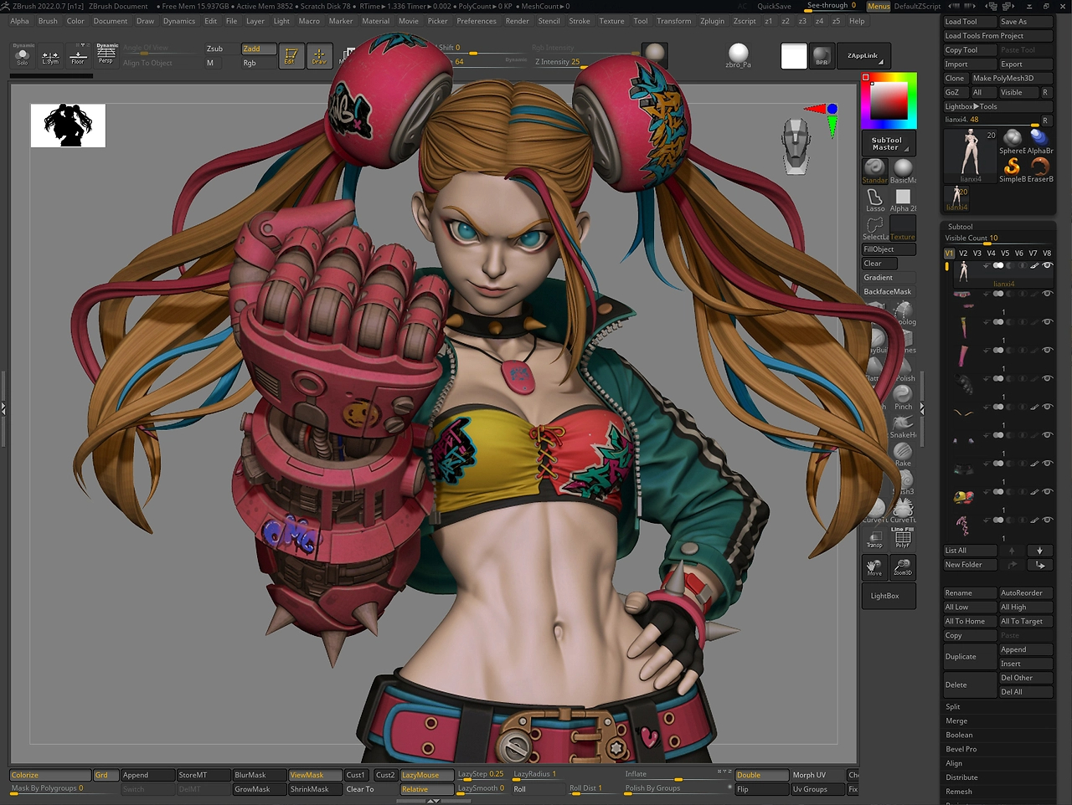Select the EraserBrush tool icon
Viewport: 1072px width, 805px height.
(1039, 170)
